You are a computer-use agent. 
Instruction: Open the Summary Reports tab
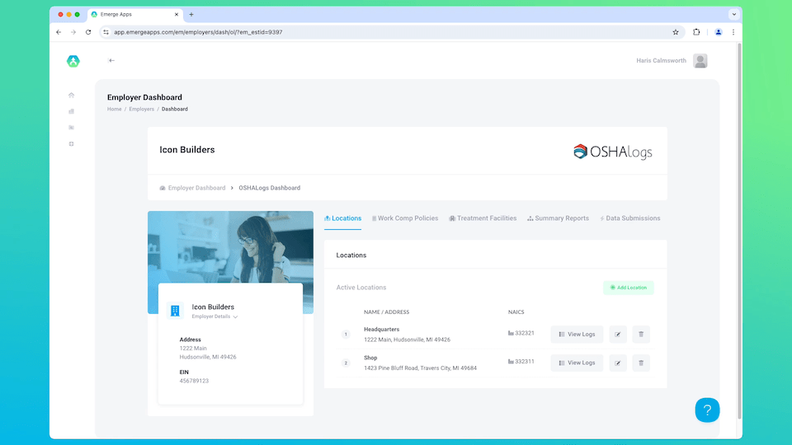559,218
